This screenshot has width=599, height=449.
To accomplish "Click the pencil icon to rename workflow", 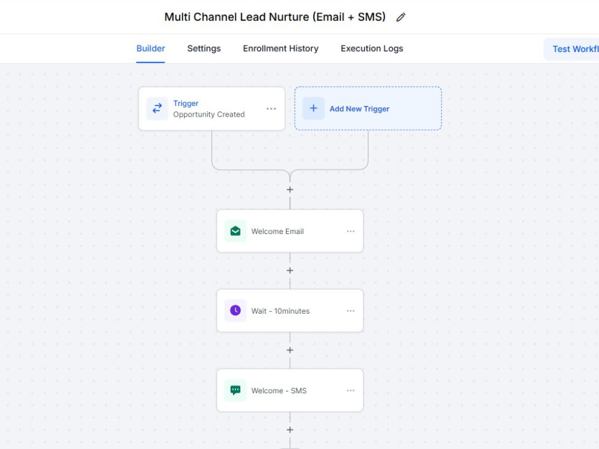I will (x=400, y=17).
